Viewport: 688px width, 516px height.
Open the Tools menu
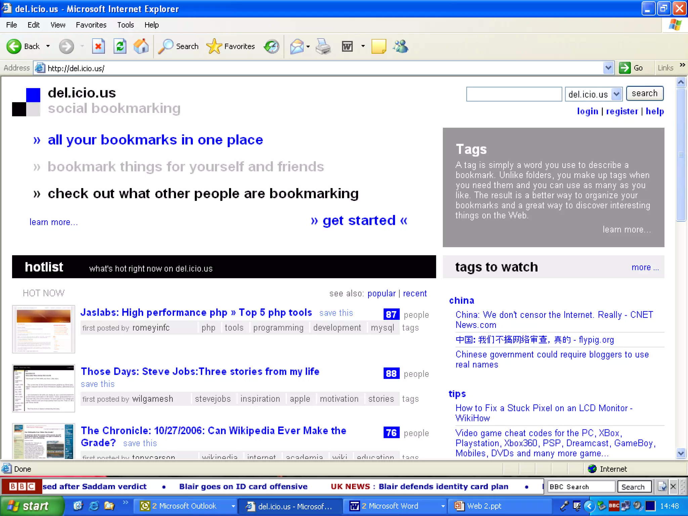click(125, 25)
